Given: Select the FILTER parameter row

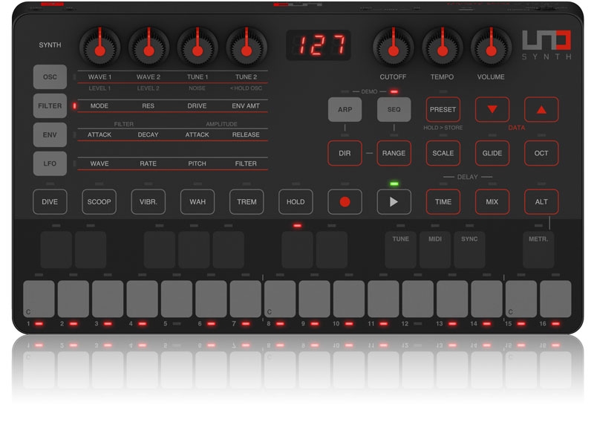Looking at the screenshot, I should (50, 106).
